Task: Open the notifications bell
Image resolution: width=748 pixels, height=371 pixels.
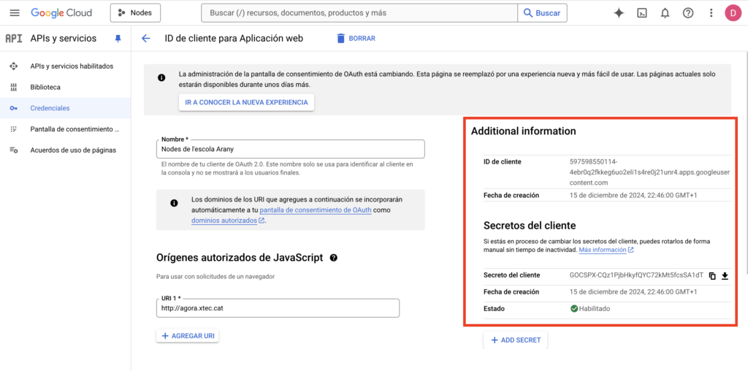Action: [x=665, y=13]
